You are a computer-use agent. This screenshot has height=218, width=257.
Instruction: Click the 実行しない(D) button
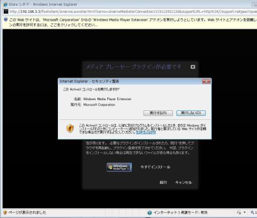click(x=191, y=113)
